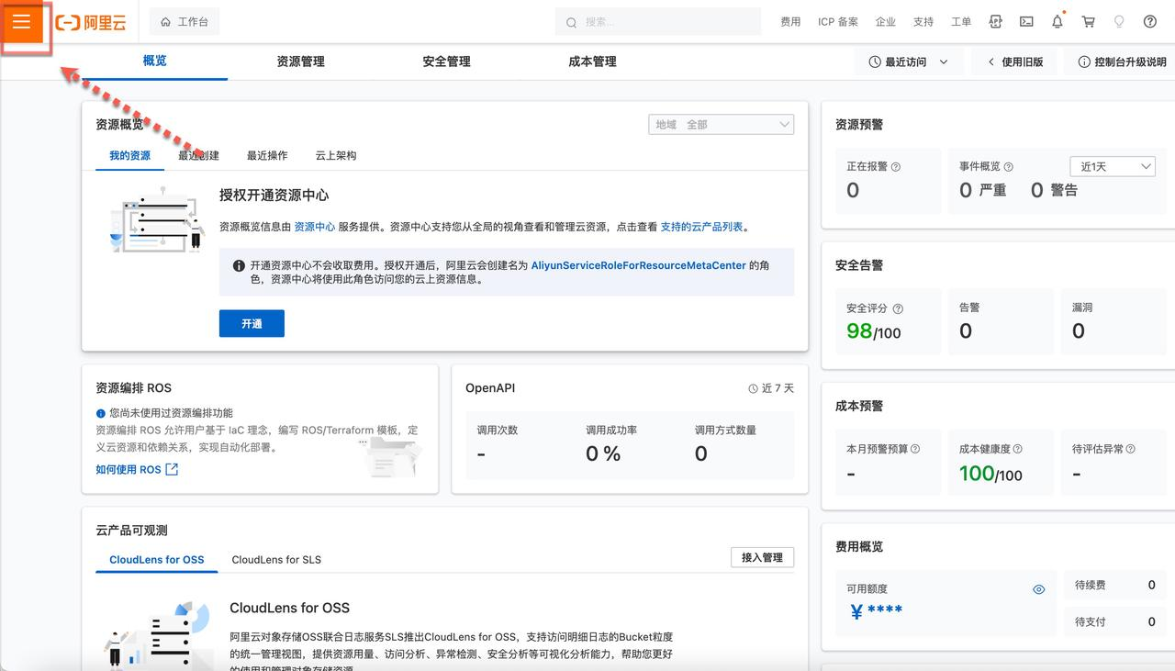This screenshot has width=1175, height=671.
Task: Click the masked ¥ **** credit amount
Action: point(877,610)
